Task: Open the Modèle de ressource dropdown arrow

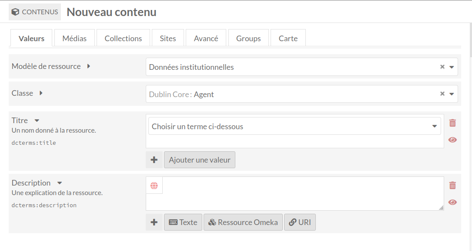Action: click(452, 67)
